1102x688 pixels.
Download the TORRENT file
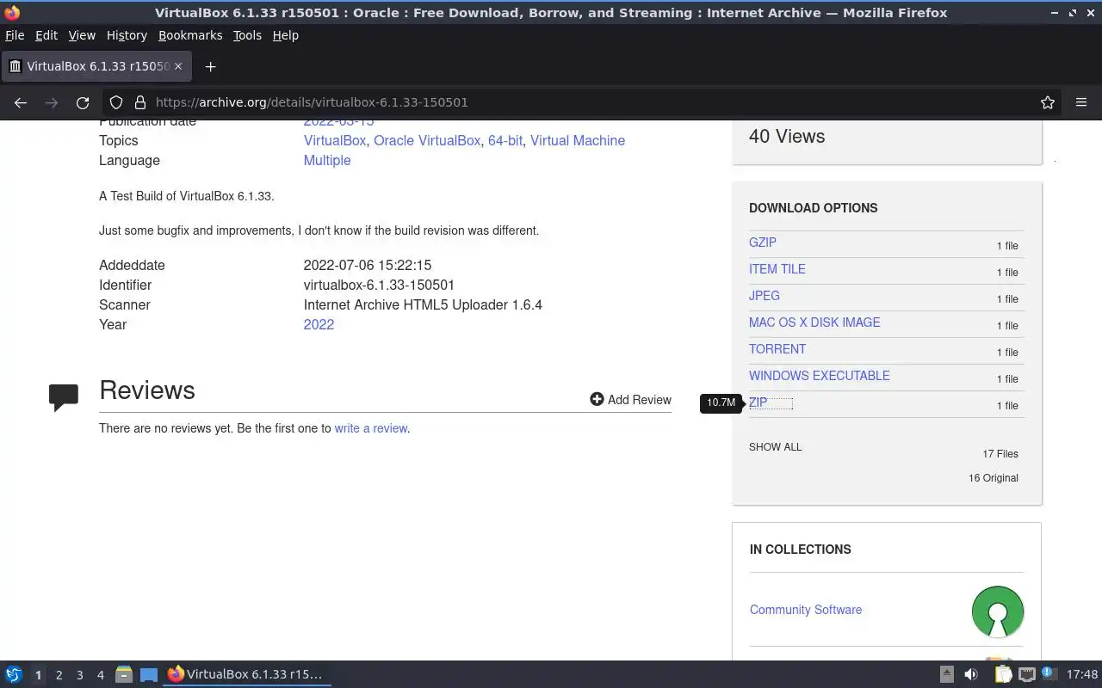click(x=777, y=349)
